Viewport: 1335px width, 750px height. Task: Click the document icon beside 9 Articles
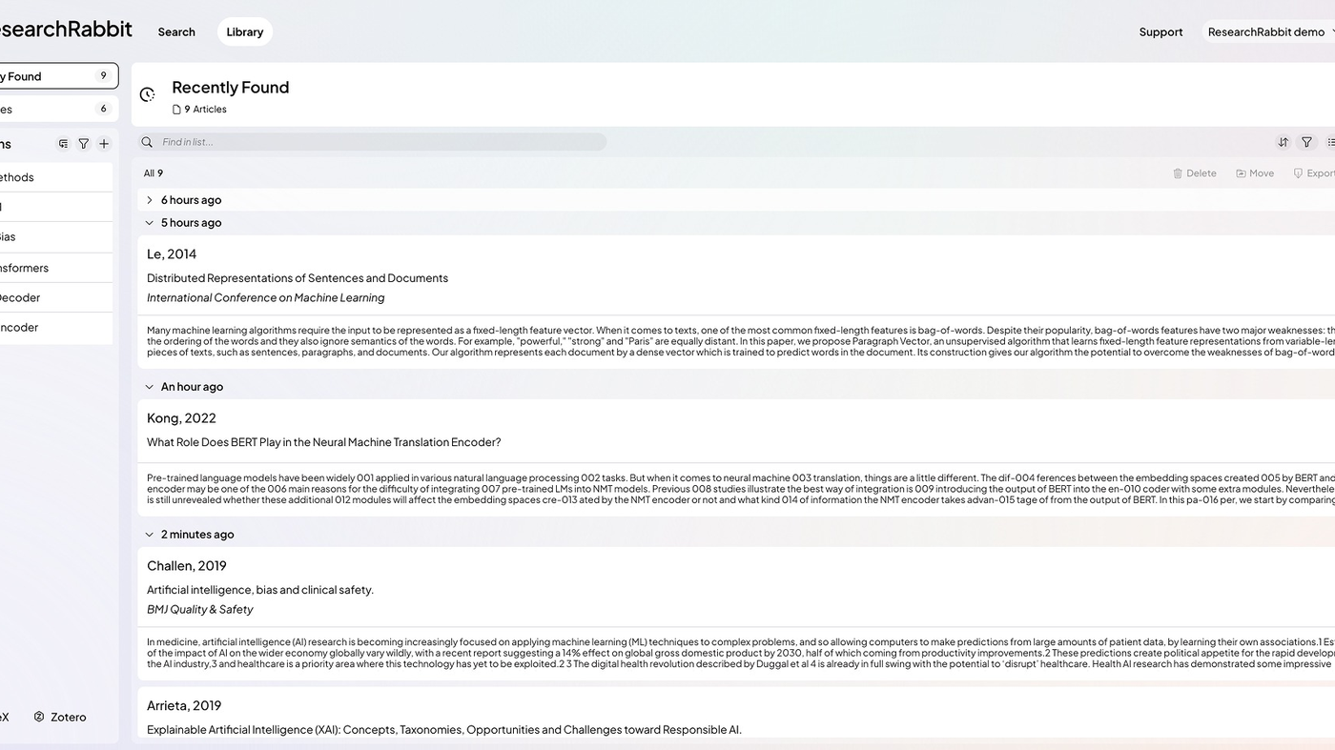176,110
